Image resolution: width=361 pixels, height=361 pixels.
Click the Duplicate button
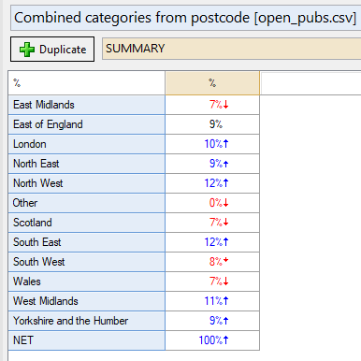pos(52,50)
